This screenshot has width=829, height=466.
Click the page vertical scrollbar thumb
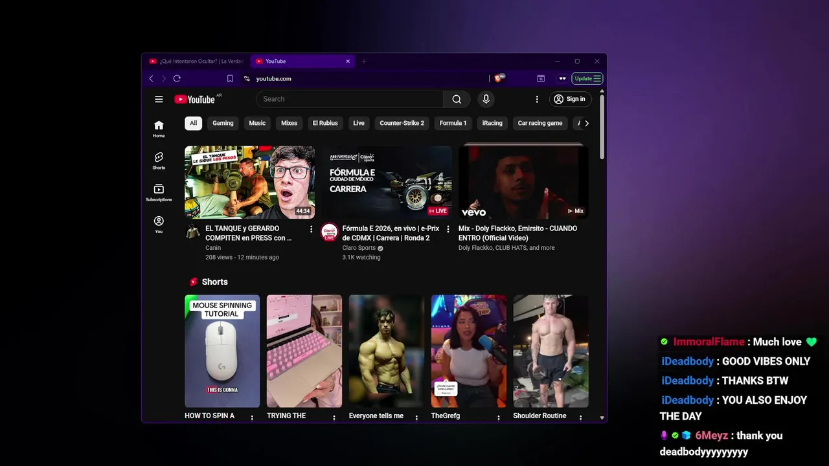(x=602, y=126)
